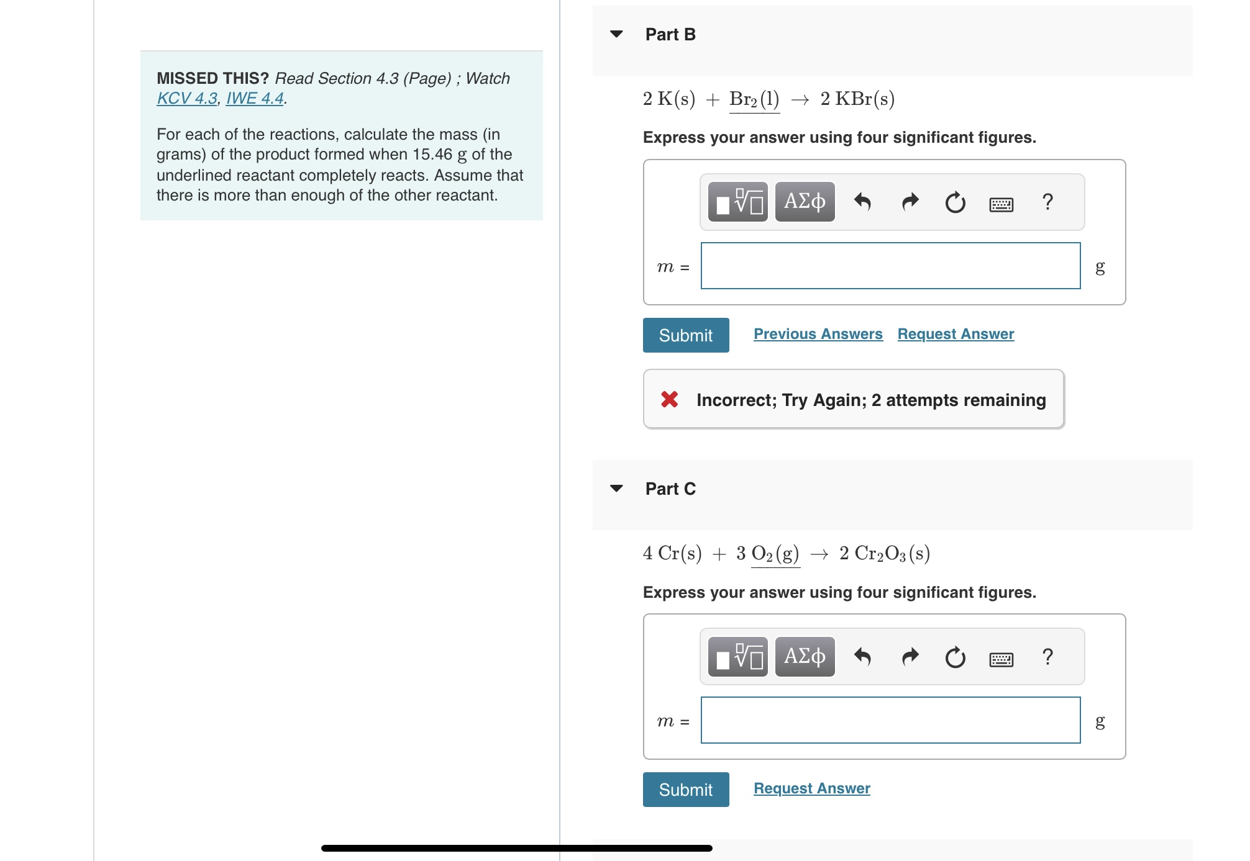Show keyboard shortcuts in Part B toolbar
Image resolution: width=1250 pixels, height=861 pixels.
coord(1001,204)
